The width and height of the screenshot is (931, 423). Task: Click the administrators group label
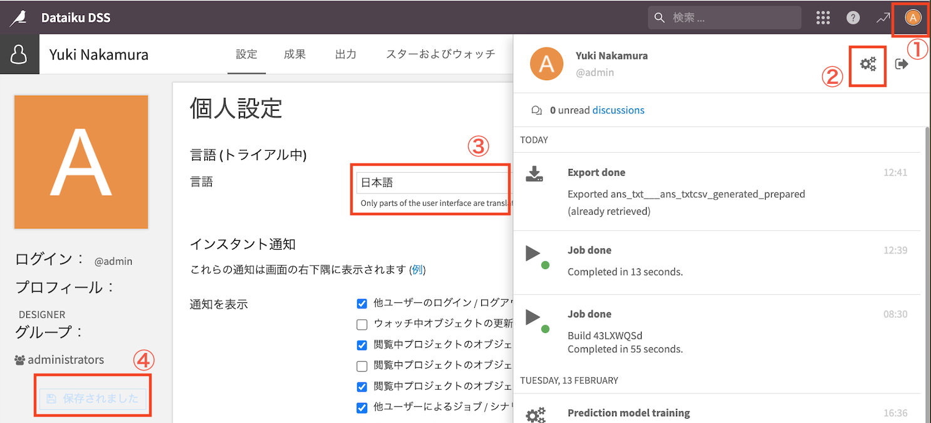[66, 360]
